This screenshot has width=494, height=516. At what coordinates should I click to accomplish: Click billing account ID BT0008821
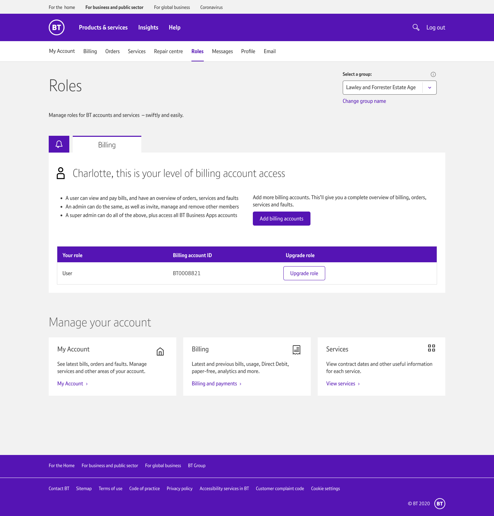pos(187,273)
